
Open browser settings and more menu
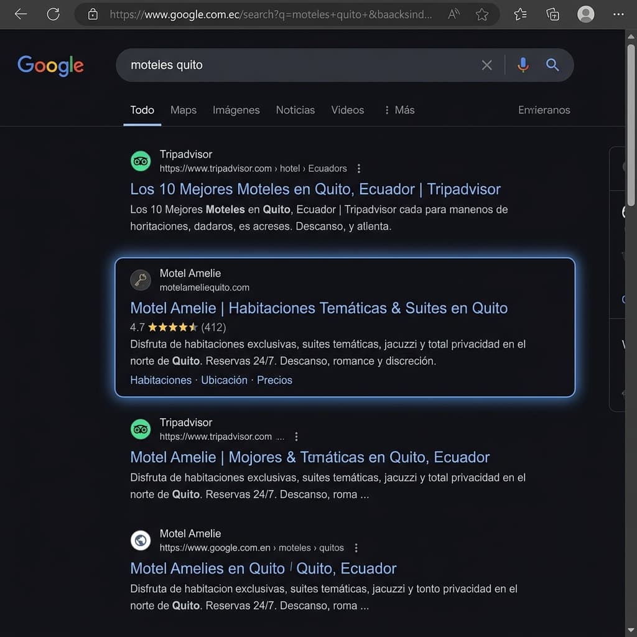coord(618,14)
